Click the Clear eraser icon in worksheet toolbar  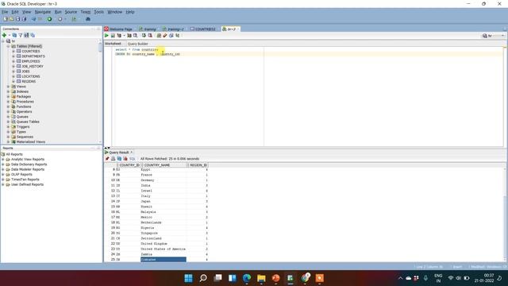(165, 35)
